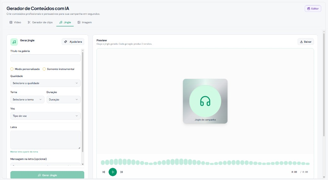Click the Mensagem na letra (opcional) label
Image resolution: width=328 pixels, height=180 pixels.
(x=29, y=159)
